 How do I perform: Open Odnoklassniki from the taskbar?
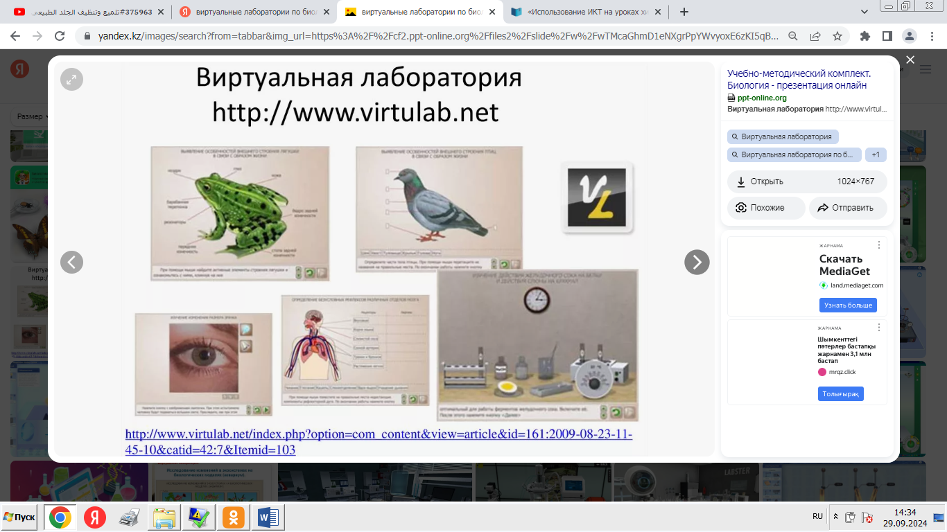coord(234,517)
